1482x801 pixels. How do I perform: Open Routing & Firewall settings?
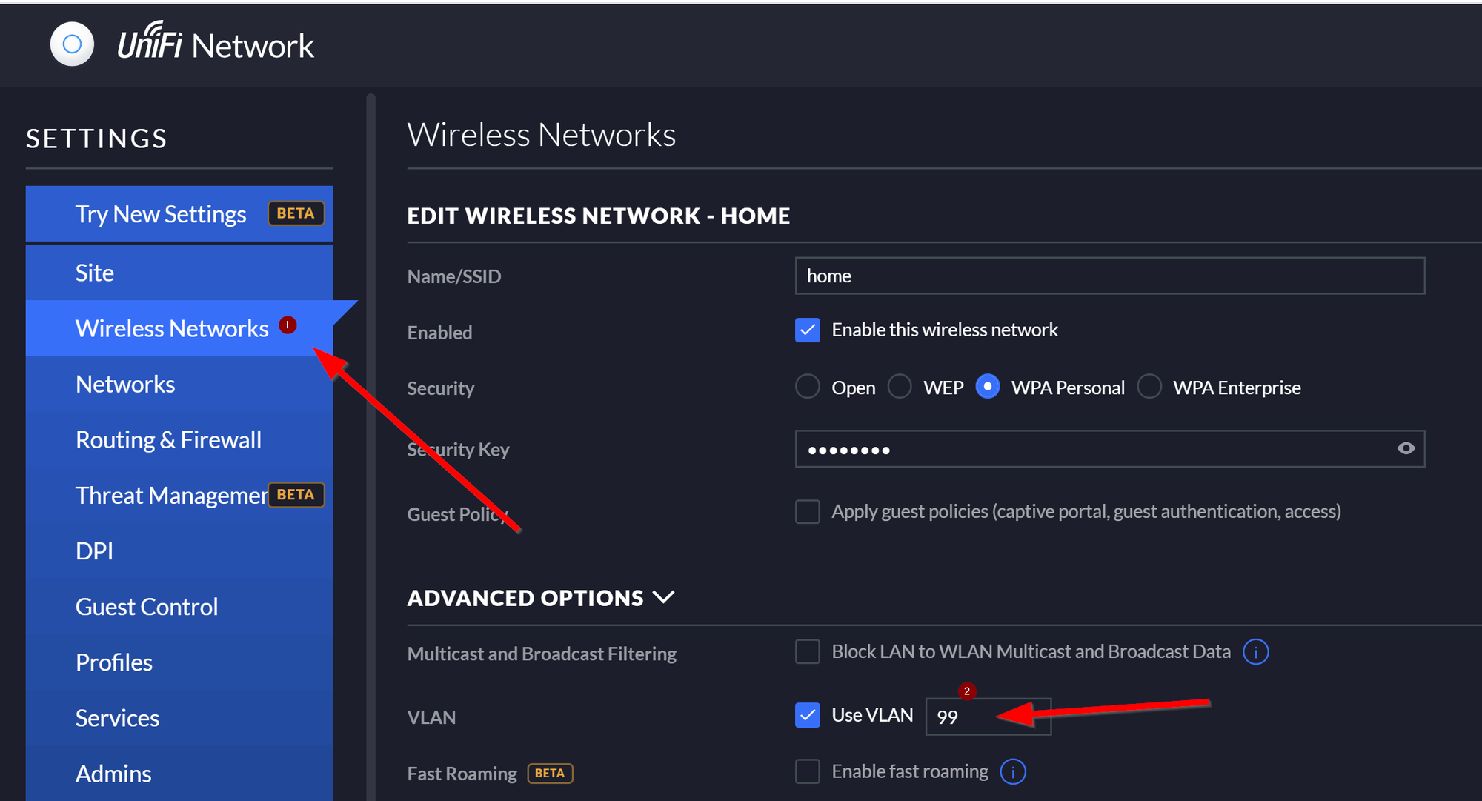(168, 439)
